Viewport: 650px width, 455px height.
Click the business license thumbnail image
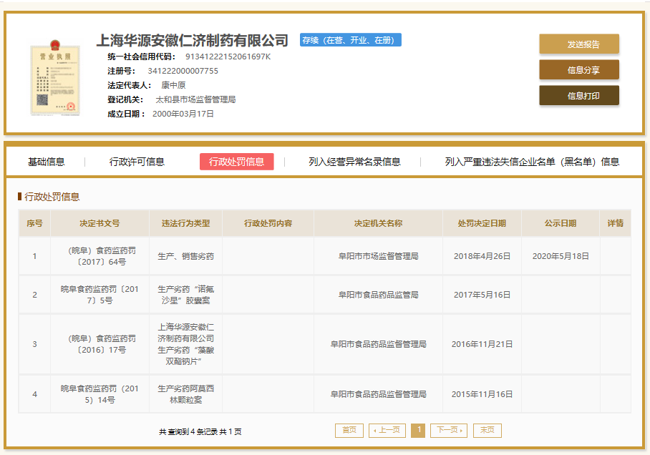click(x=52, y=77)
